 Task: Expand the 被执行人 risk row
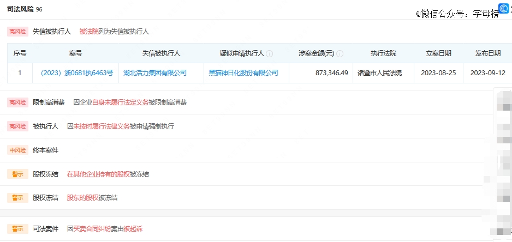[247, 126]
